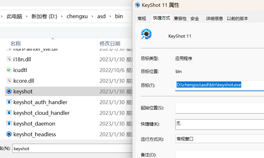Click the 起始位置 input field
Screen dimensions: 264x158
(219, 108)
